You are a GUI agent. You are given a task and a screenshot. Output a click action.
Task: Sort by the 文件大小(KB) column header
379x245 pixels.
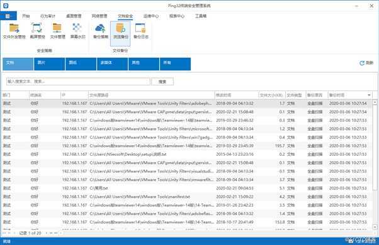pyautogui.click(x=272, y=95)
